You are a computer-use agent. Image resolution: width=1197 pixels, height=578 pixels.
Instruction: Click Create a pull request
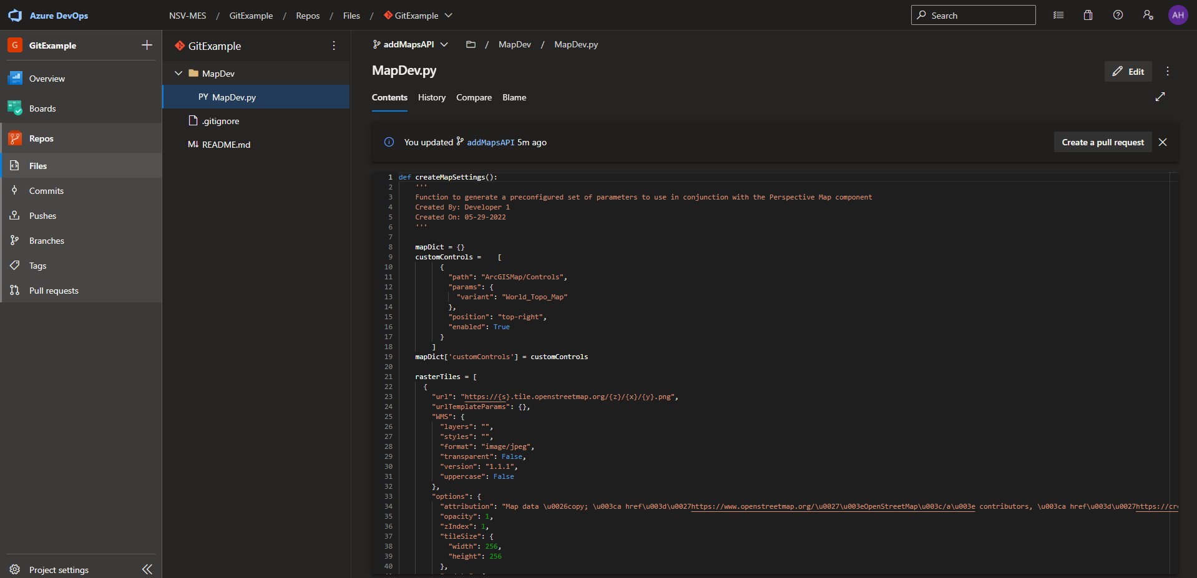coord(1103,142)
